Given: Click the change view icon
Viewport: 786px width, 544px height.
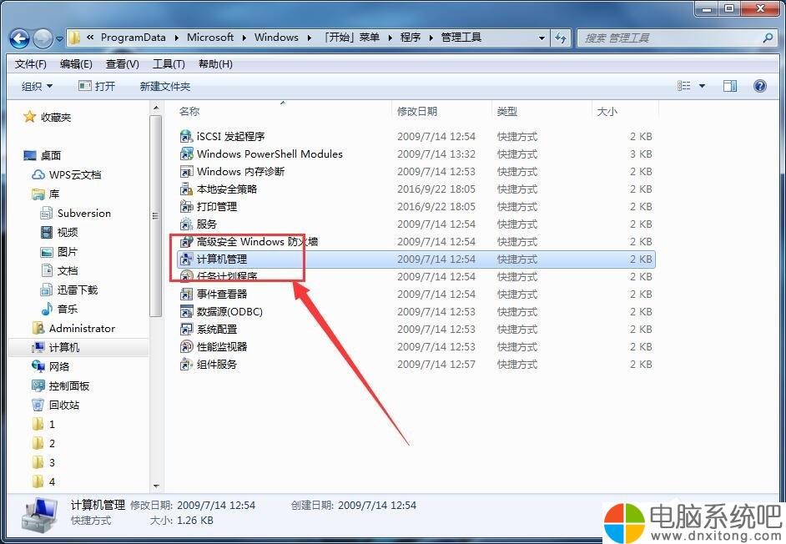Looking at the screenshot, I should pyautogui.click(x=683, y=86).
